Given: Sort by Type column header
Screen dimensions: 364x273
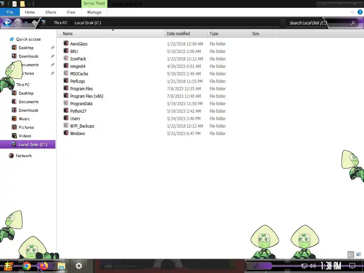Looking at the screenshot, I should [x=229, y=34].
